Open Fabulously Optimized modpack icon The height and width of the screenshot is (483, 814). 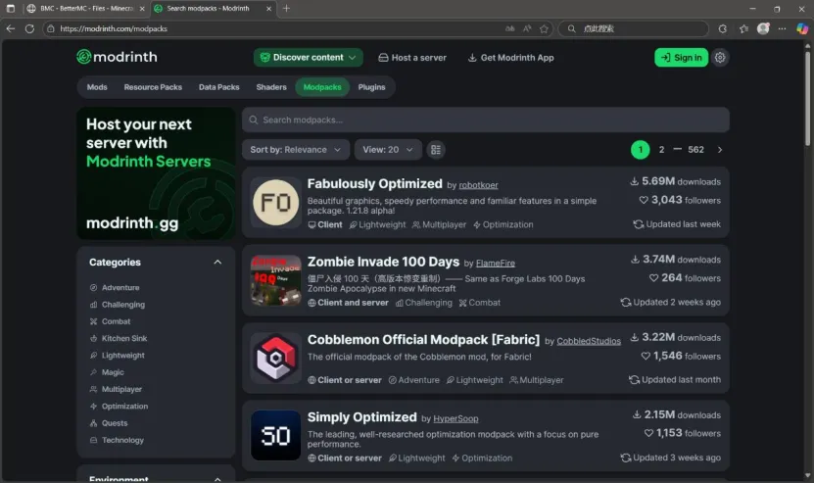[275, 202]
